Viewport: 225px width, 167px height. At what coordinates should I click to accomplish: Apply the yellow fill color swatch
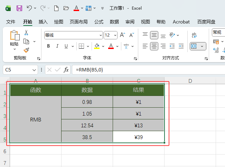pyautogui.click(x=97, y=46)
